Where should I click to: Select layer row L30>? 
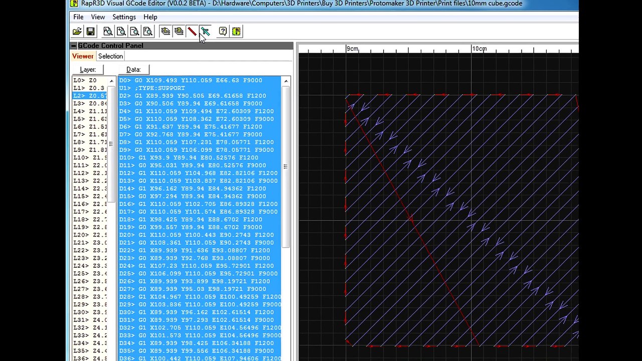tap(90, 312)
